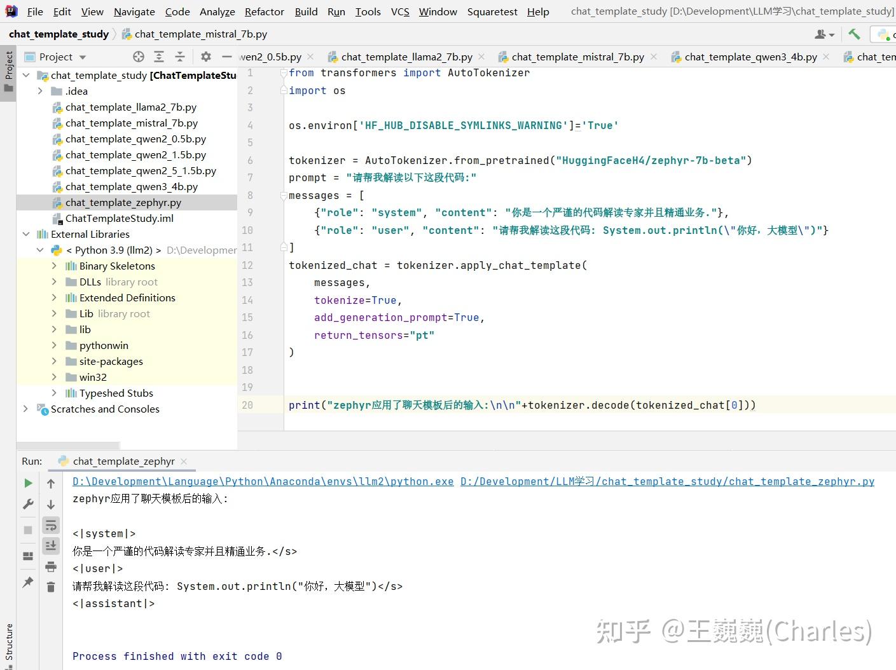Click the down arrow in Run console

click(x=51, y=505)
